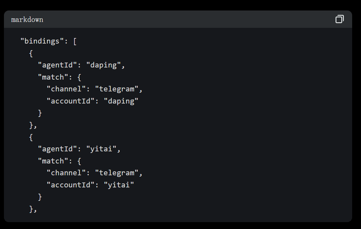Click the "yitai" accountId value
361x229 pixels.
119,185
